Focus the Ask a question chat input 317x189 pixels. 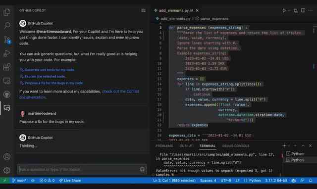coord(78,169)
